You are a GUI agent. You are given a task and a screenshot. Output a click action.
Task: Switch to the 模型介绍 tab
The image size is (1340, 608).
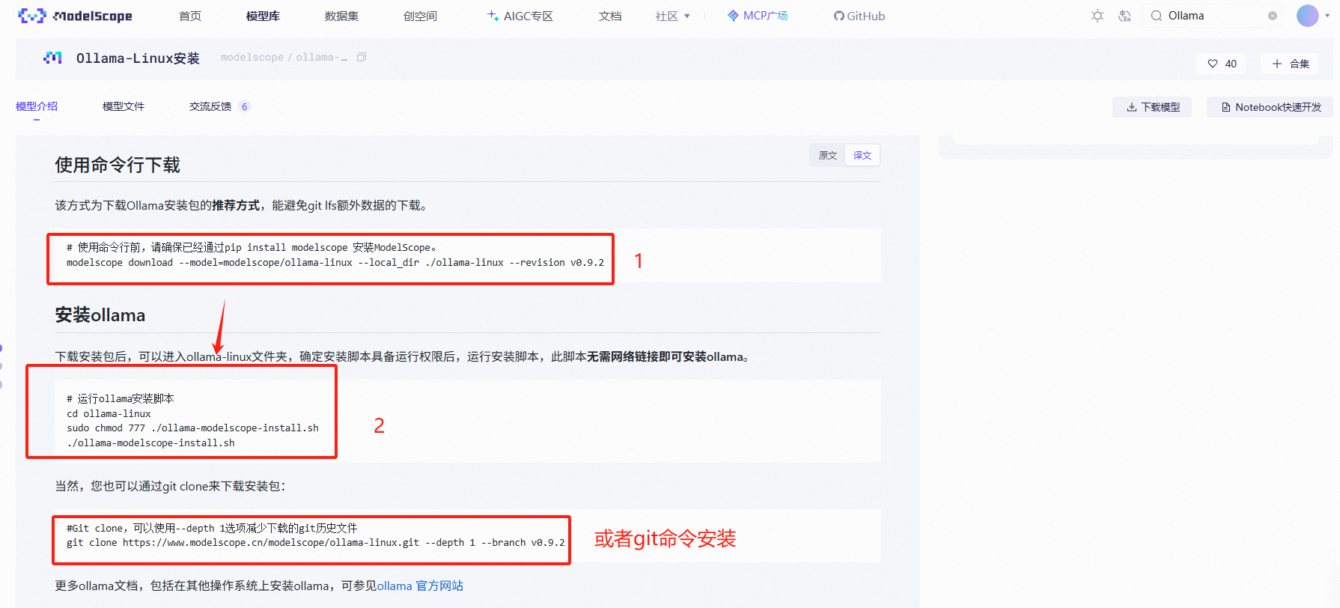click(x=37, y=106)
